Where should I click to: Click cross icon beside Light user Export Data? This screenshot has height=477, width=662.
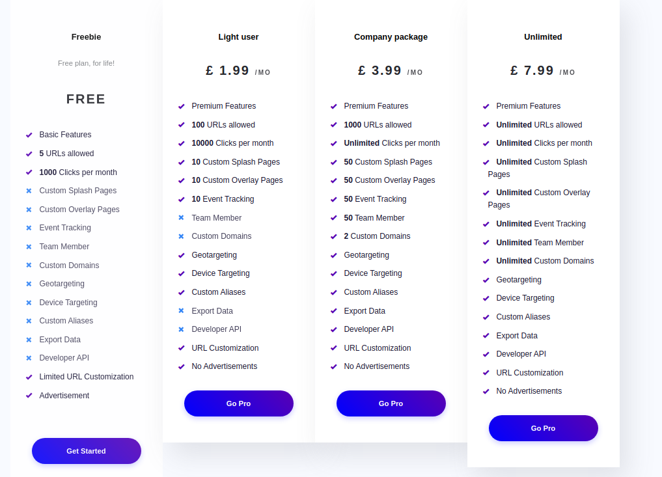coord(181,310)
